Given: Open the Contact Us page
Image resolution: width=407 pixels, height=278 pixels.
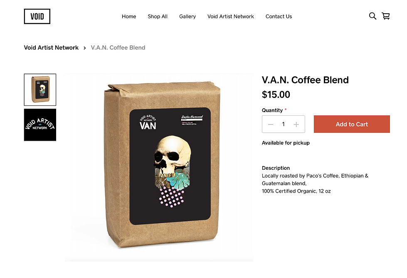Looking at the screenshot, I should pyautogui.click(x=279, y=16).
